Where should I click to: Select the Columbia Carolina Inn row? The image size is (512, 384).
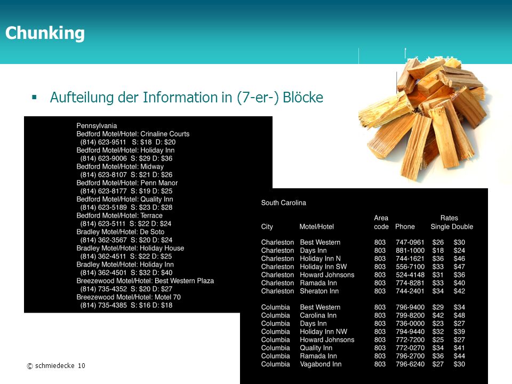click(x=363, y=315)
